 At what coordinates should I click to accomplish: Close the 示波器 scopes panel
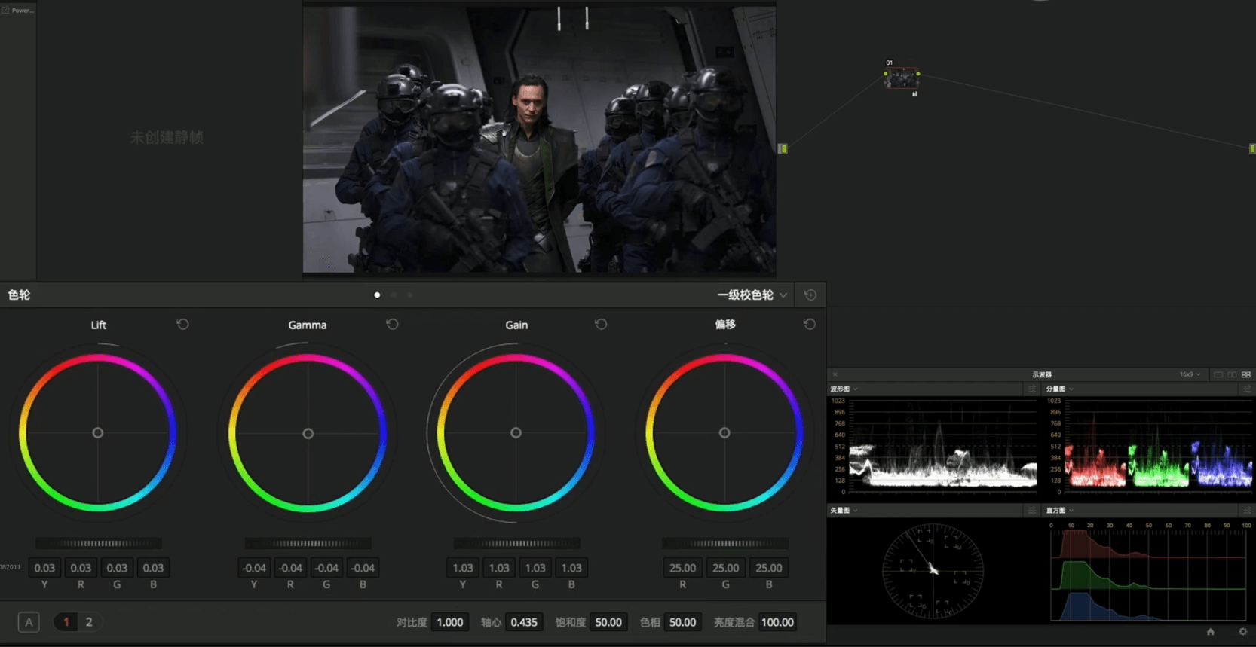pyautogui.click(x=835, y=374)
